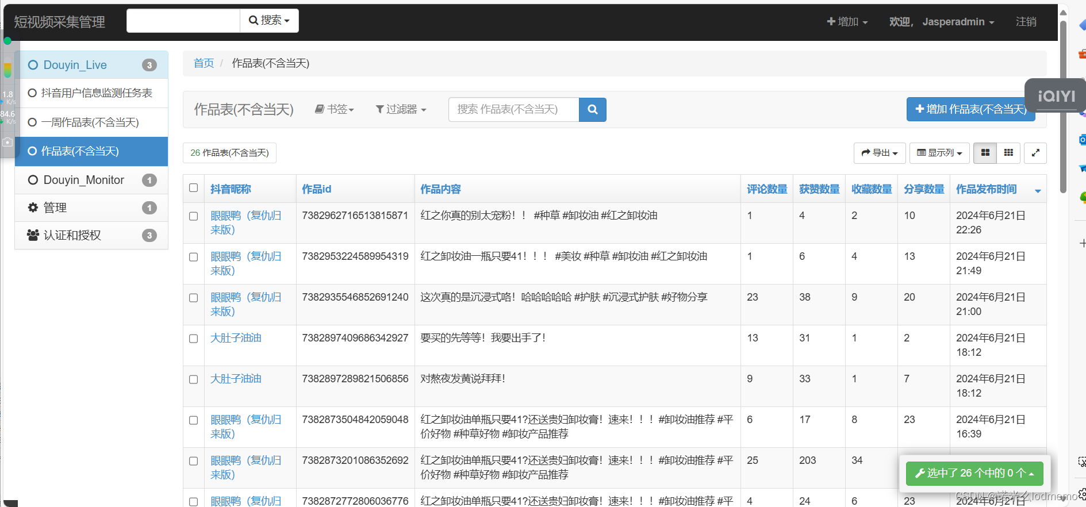The height and width of the screenshot is (507, 1086).
Task: Open 大肚子油油 link with id 7382897409686342927
Action: tap(236, 338)
